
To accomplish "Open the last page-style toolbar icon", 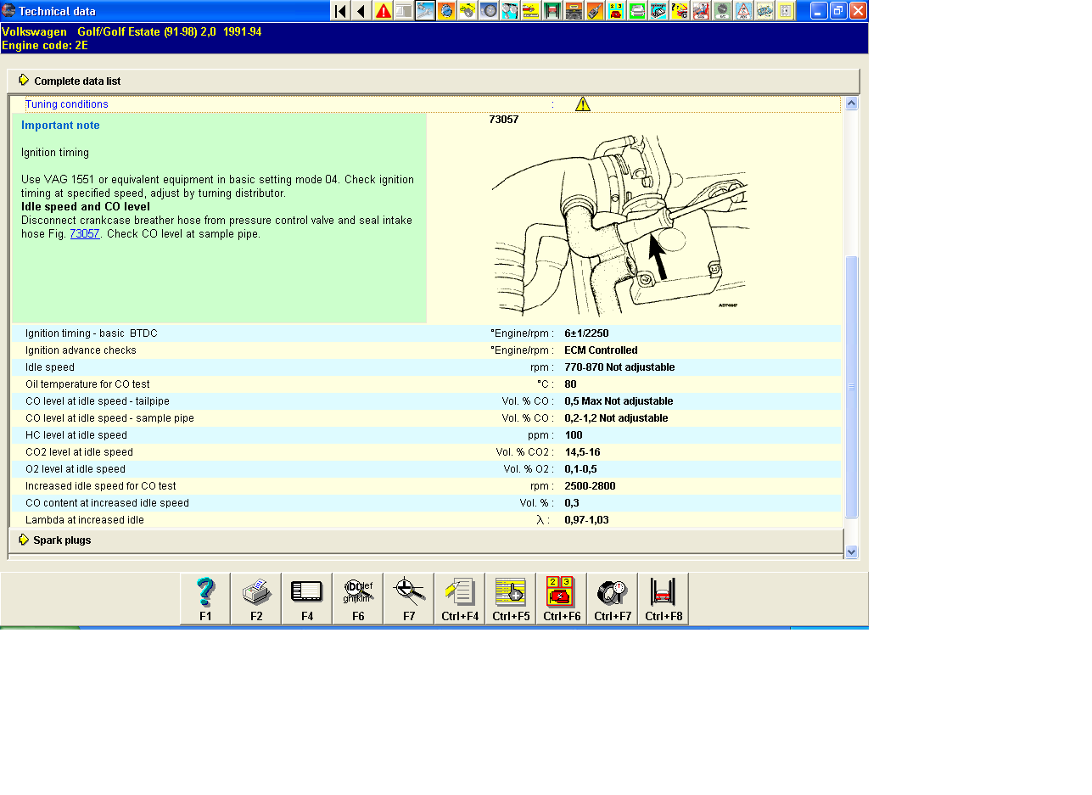I will (786, 11).
